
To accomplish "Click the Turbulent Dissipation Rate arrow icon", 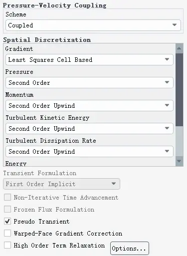I will (167, 151).
